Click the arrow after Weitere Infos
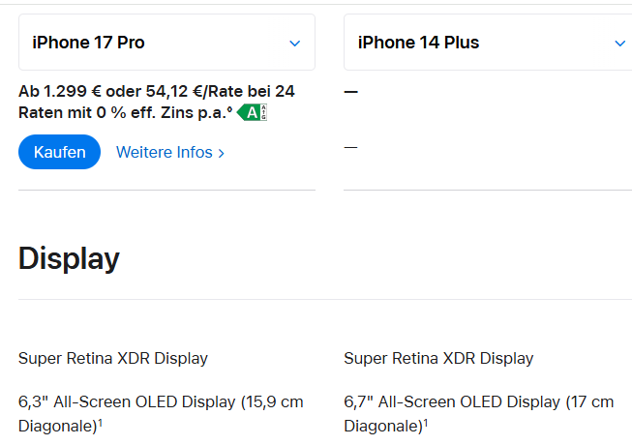Image resolution: width=632 pixels, height=445 pixels. (x=222, y=154)
